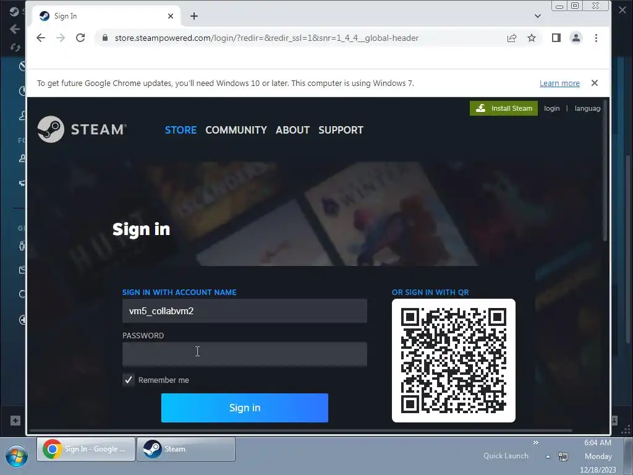Open a new tab with plus icon

194,16
